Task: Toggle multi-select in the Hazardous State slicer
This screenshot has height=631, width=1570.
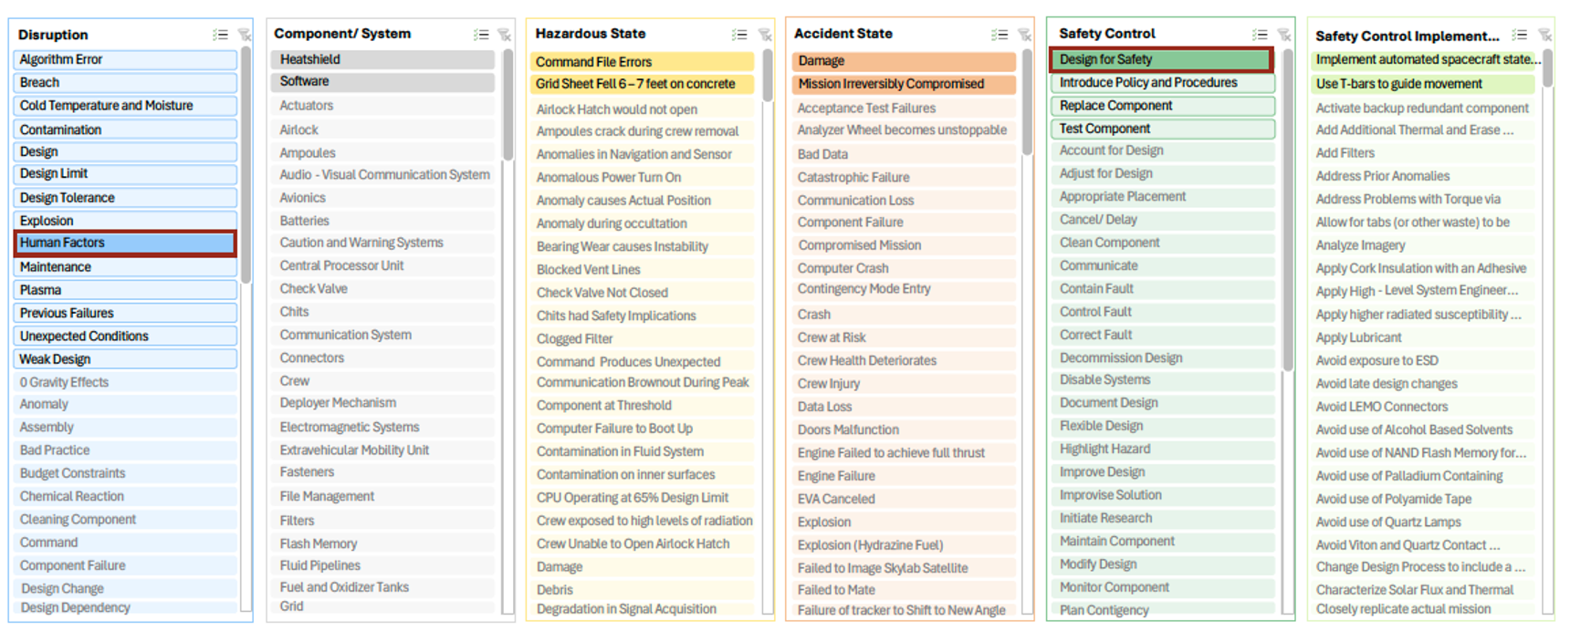Action: tap(739, 35)
